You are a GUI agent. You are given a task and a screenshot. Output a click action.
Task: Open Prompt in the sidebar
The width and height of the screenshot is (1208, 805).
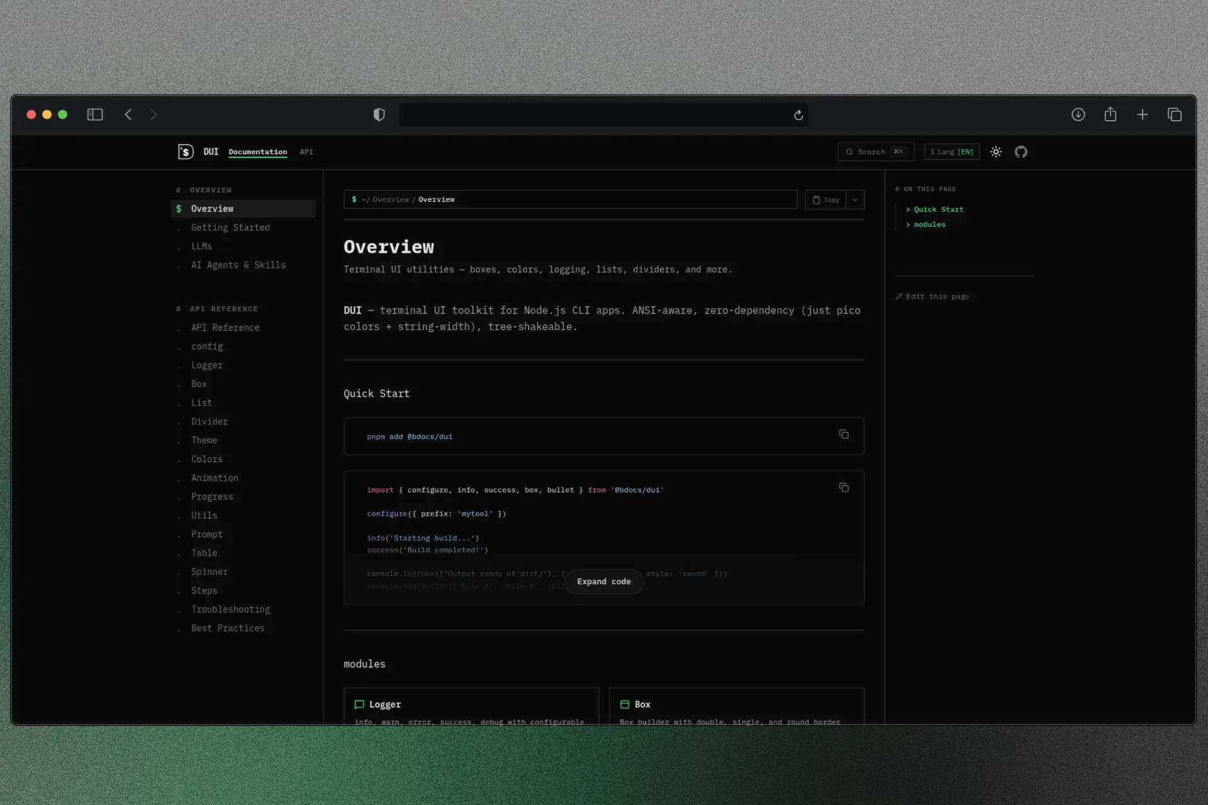coord(207,534)
